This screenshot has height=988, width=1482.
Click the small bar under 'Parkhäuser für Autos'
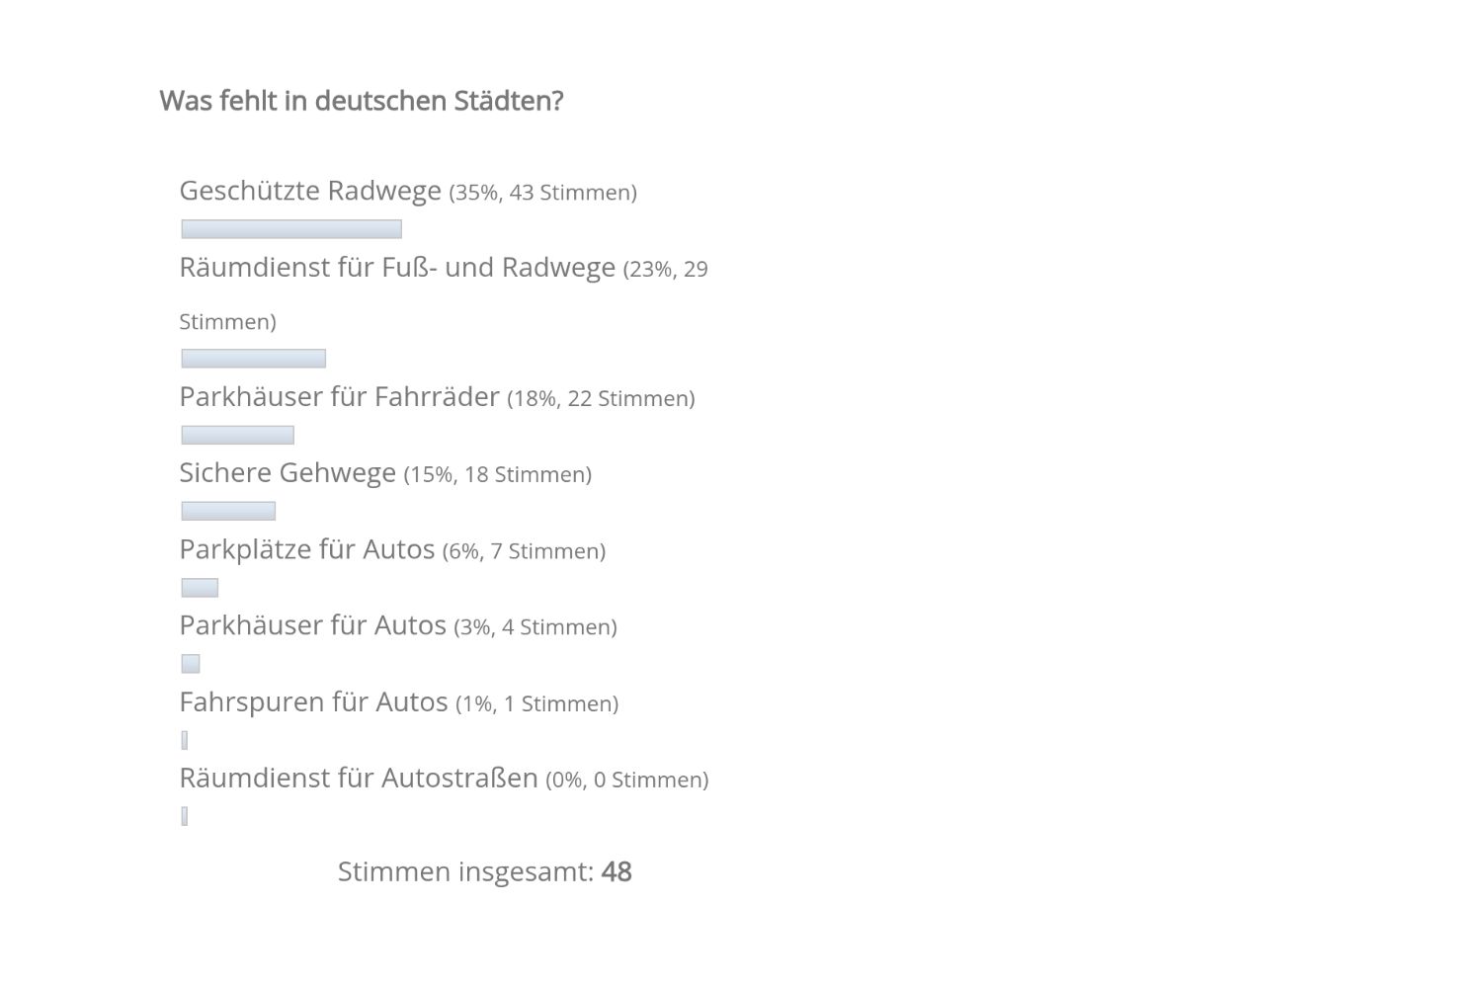[191, 664]
